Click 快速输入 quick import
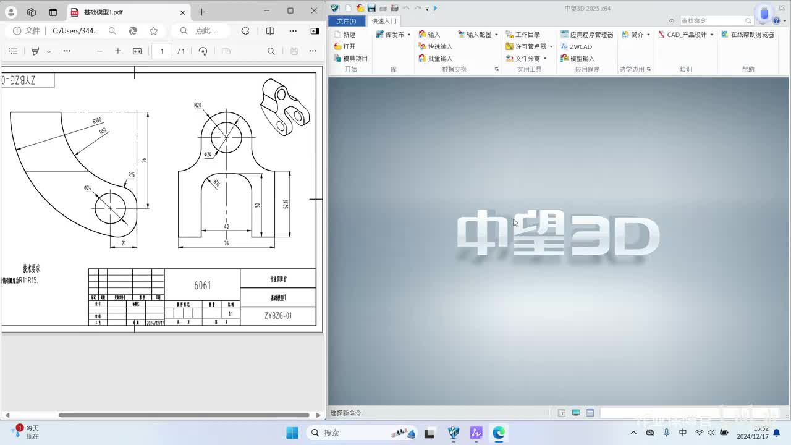Image resolution: width=791 pixels, height=445 pixels. pos(436,46)
